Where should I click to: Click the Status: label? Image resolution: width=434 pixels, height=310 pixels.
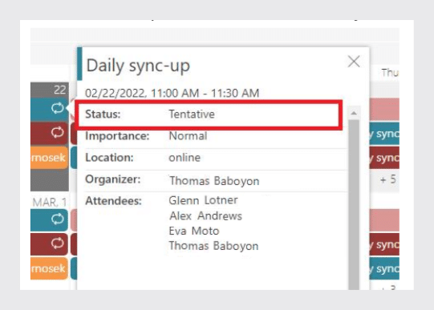103,114
